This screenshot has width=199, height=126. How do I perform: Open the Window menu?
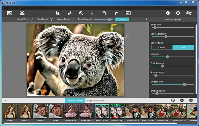(28, 8)
